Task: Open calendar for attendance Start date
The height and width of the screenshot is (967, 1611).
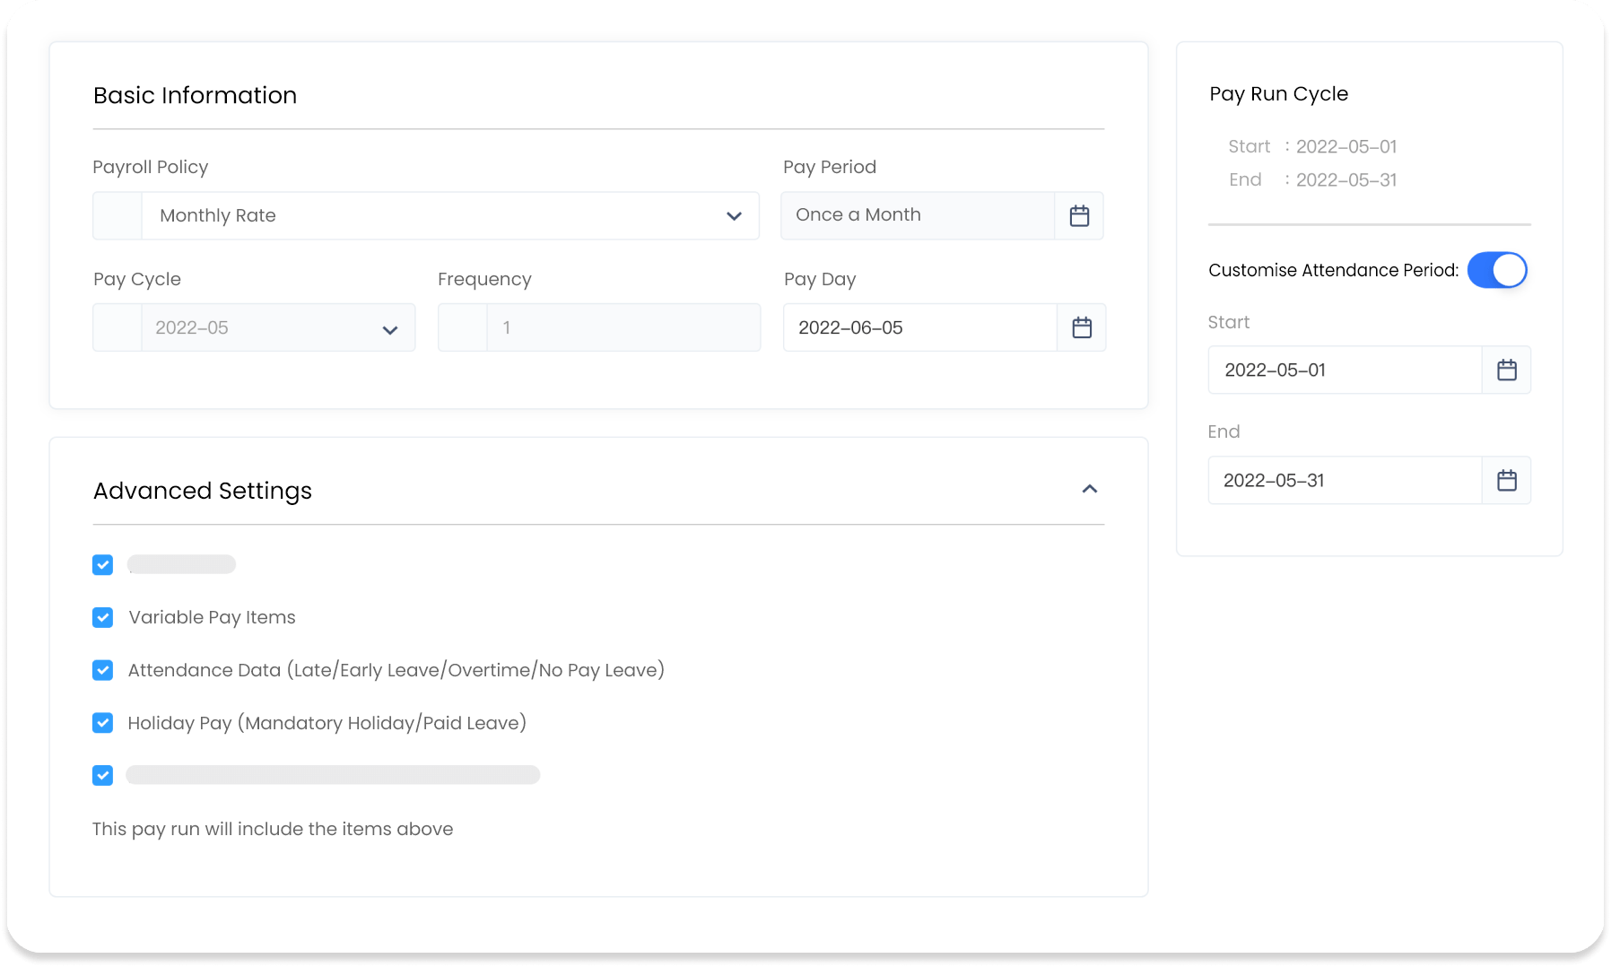Action: 1507,370
